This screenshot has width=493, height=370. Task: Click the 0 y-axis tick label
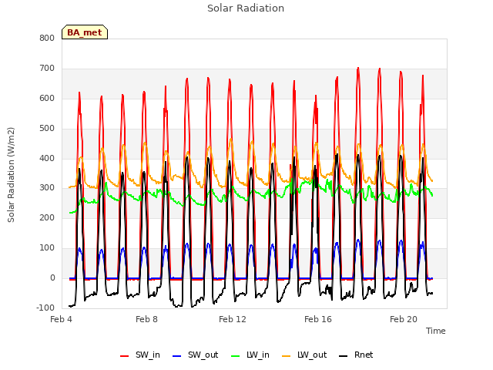click(x=52, y=278)
